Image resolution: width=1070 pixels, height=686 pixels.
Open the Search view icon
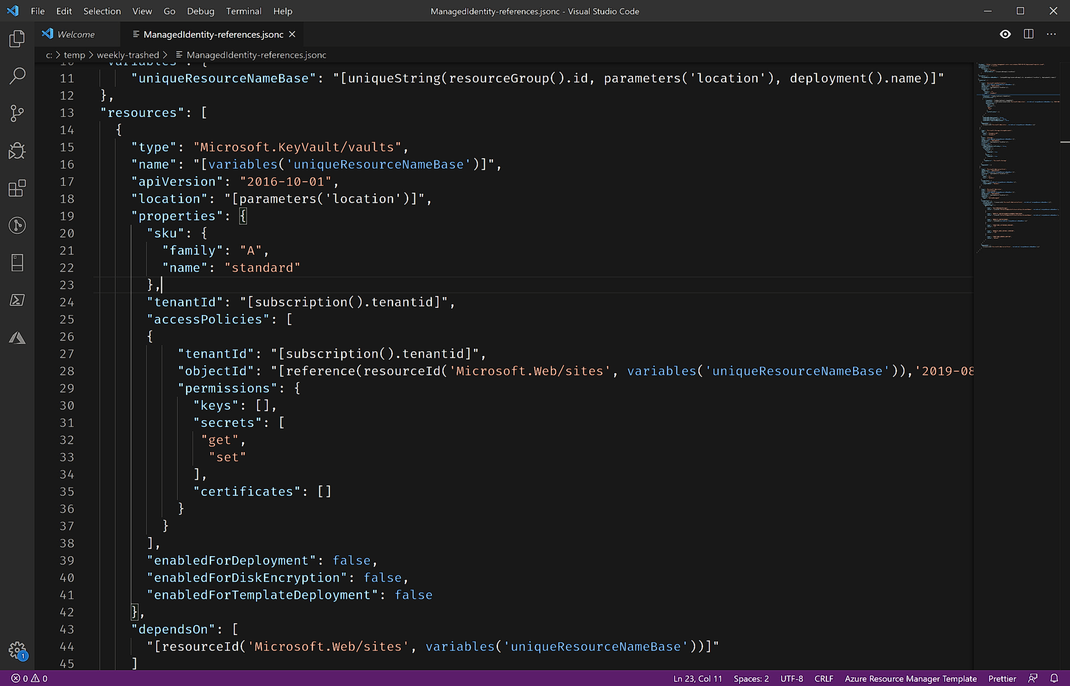pos(17,76)
